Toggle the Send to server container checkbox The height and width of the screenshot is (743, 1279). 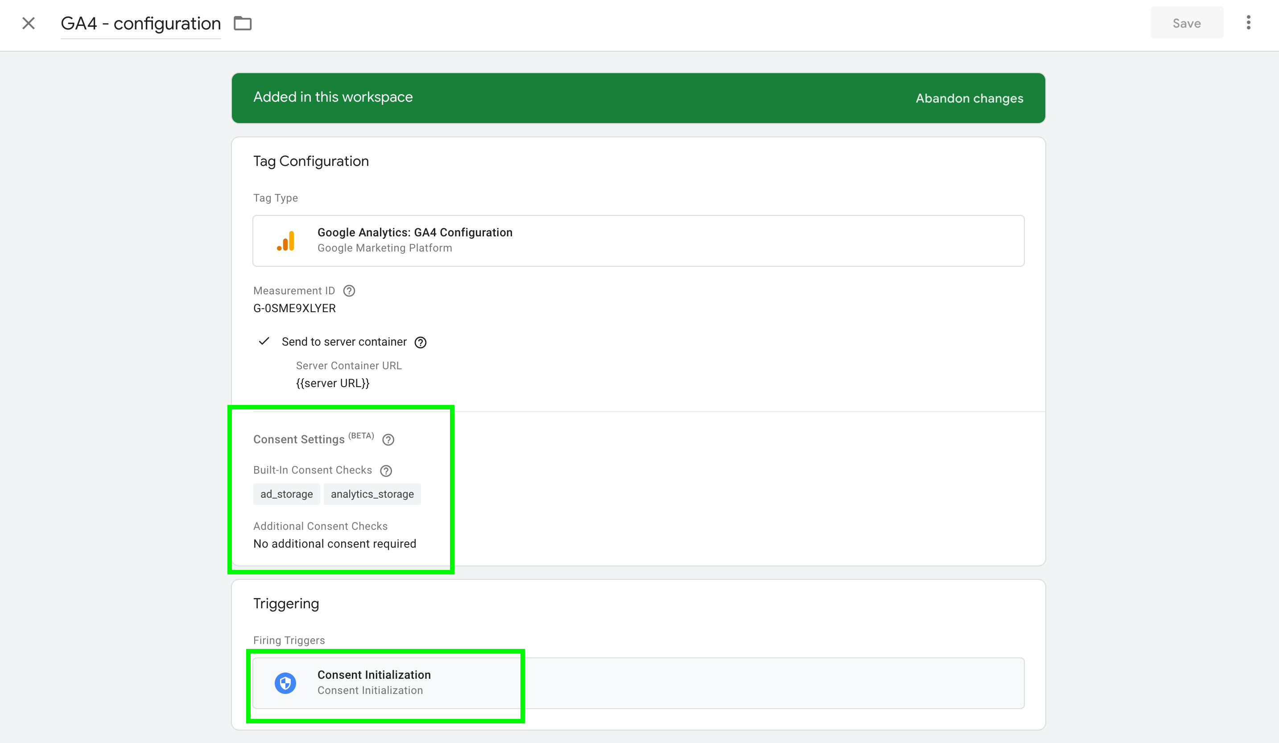point(264,342)
